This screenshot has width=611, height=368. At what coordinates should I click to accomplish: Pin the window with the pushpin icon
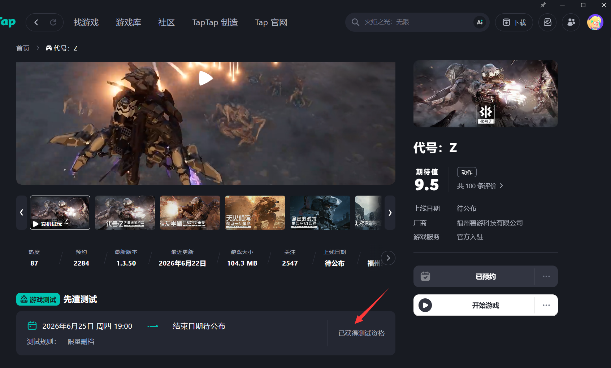(543, 5)
